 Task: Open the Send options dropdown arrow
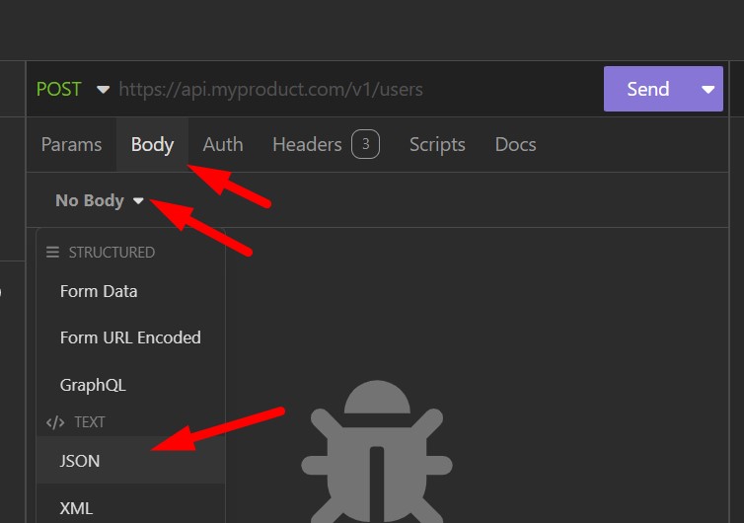click(x=707, y=89)
